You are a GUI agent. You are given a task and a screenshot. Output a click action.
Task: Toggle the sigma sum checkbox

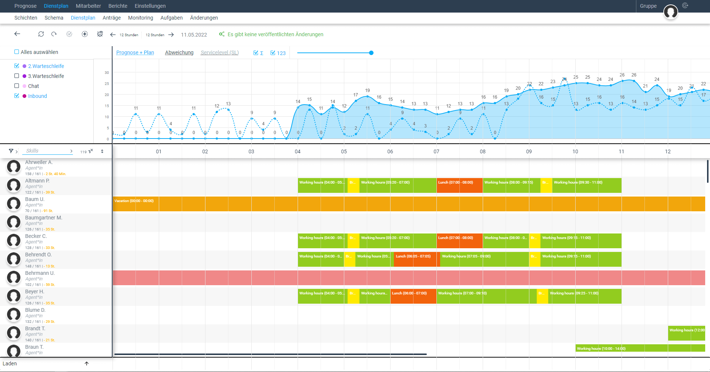click(256, 53)
